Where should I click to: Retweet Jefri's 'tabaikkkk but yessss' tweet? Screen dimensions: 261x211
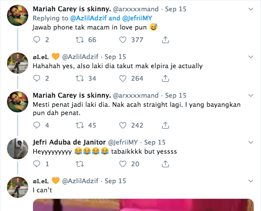(80, 164)
